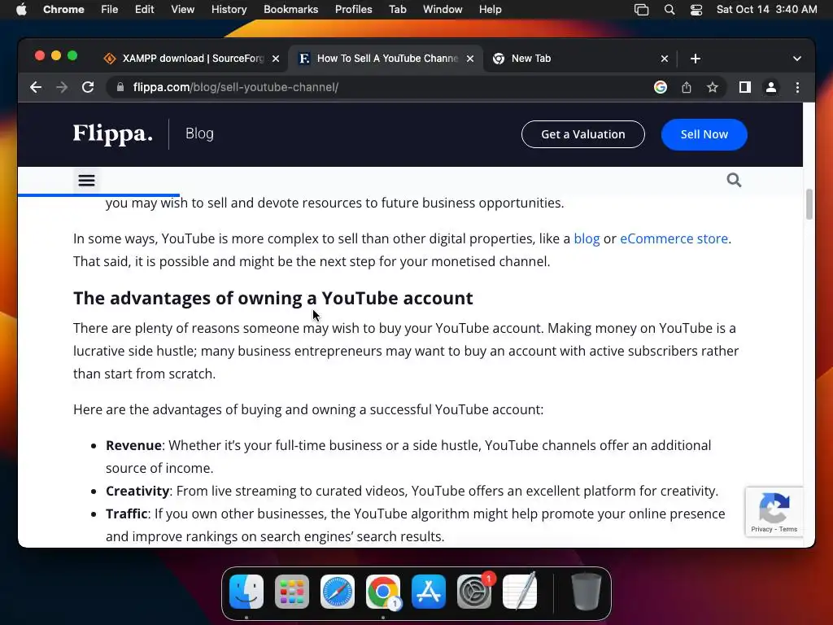Click the Google icon in address bar
Viewport: 833px width, 625px height.
[x=661, y=87]
